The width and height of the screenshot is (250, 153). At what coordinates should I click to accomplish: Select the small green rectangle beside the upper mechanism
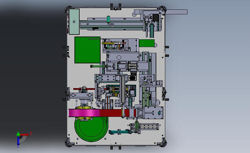pos(146,43)
